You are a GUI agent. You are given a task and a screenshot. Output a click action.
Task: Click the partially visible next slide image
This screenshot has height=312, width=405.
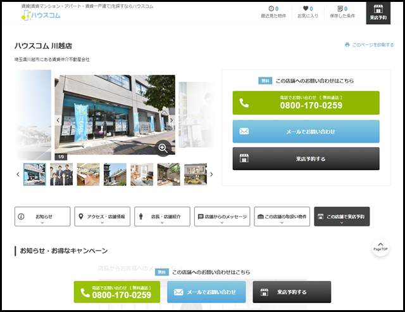click(196, 115)
